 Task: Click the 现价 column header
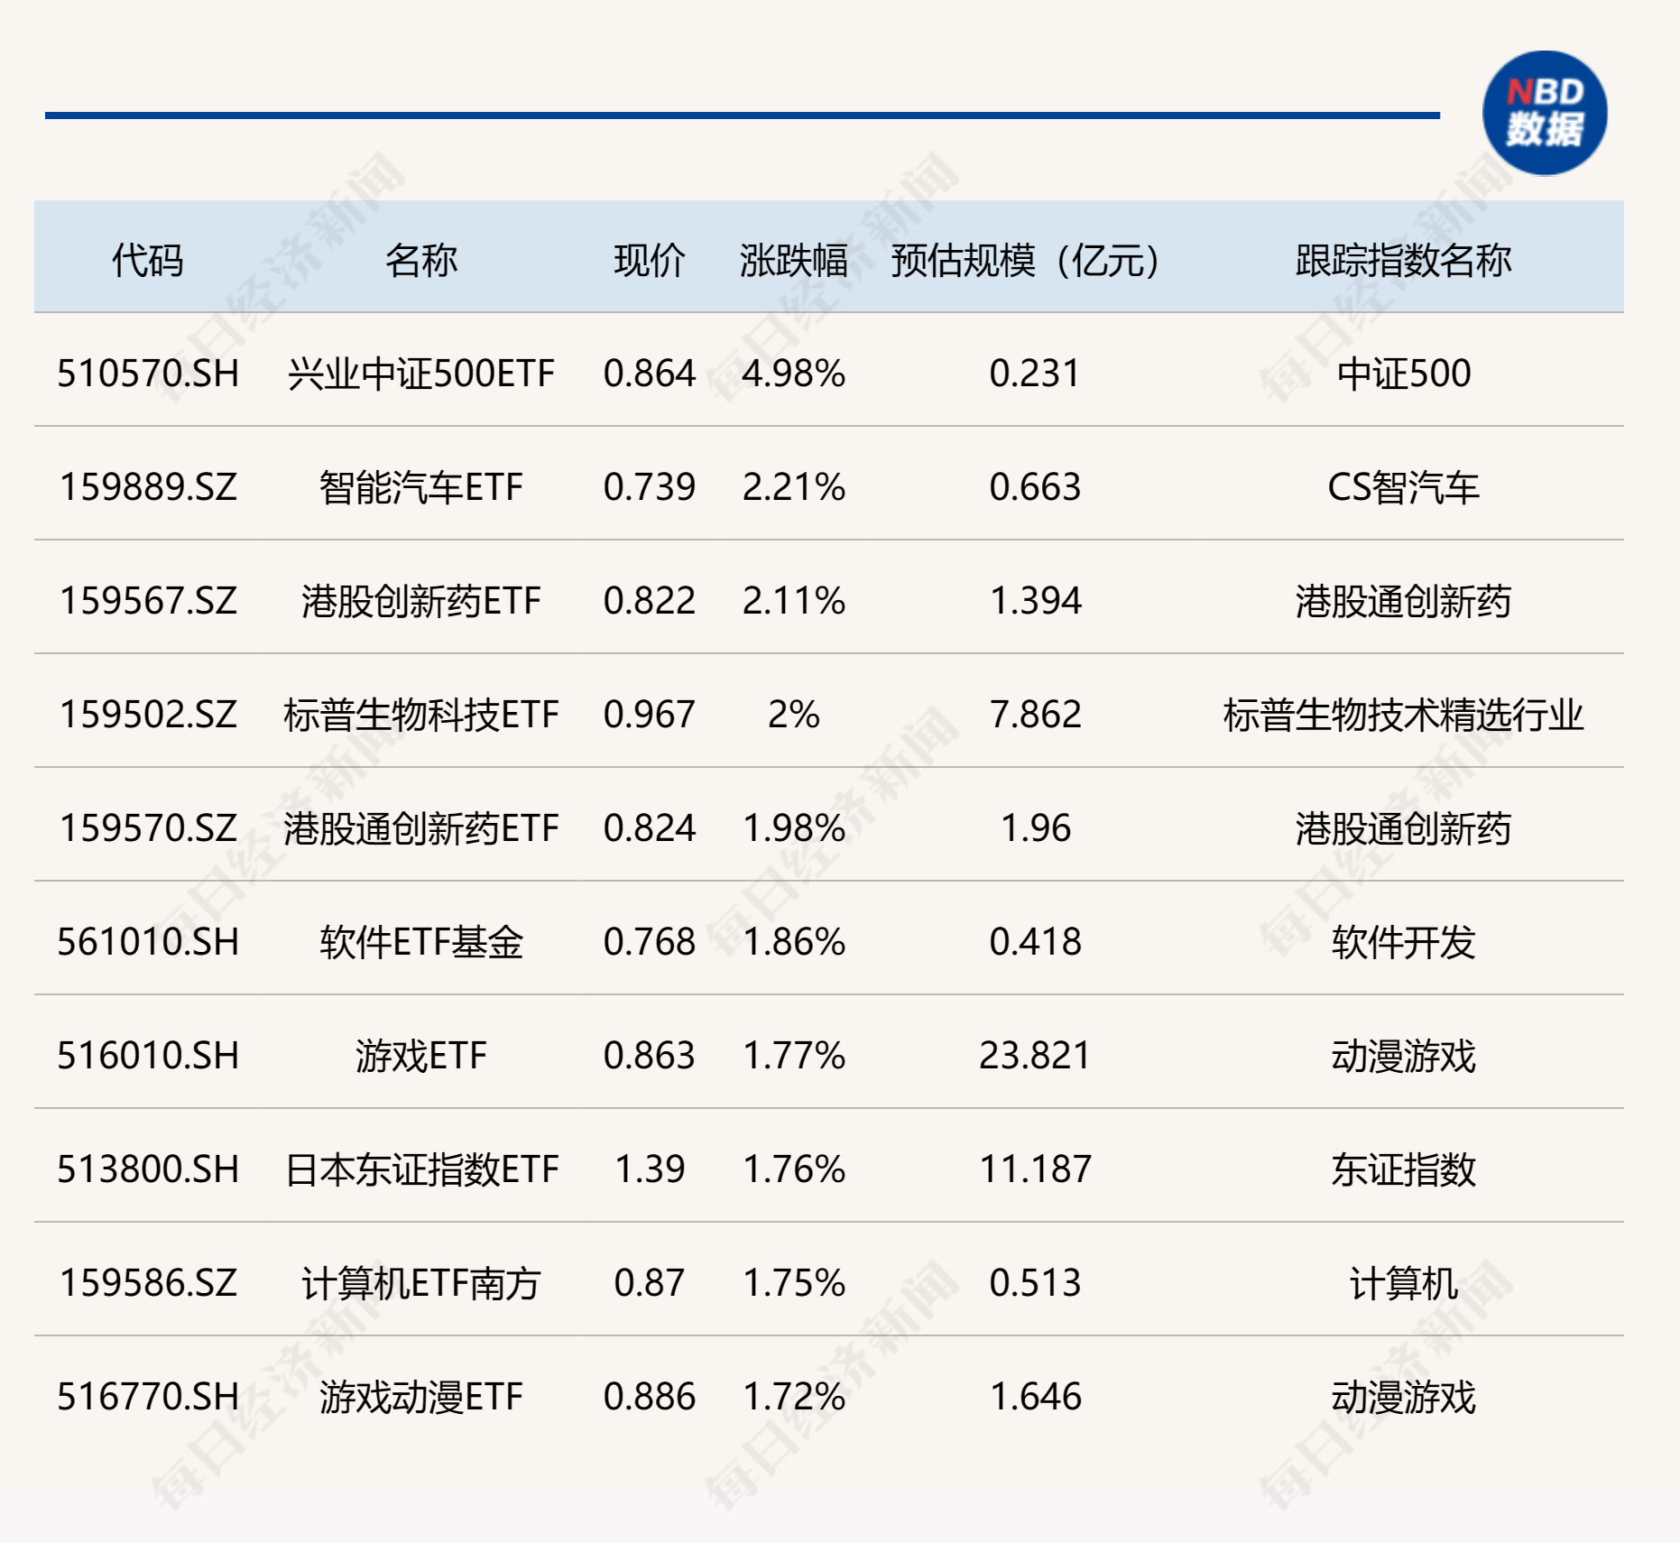click(x=650, y=261)
